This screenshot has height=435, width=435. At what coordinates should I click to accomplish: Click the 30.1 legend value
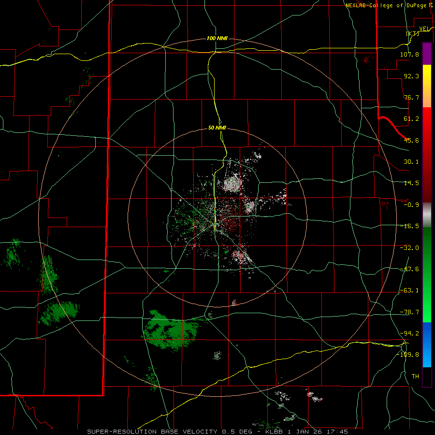[x=411, y=162]
